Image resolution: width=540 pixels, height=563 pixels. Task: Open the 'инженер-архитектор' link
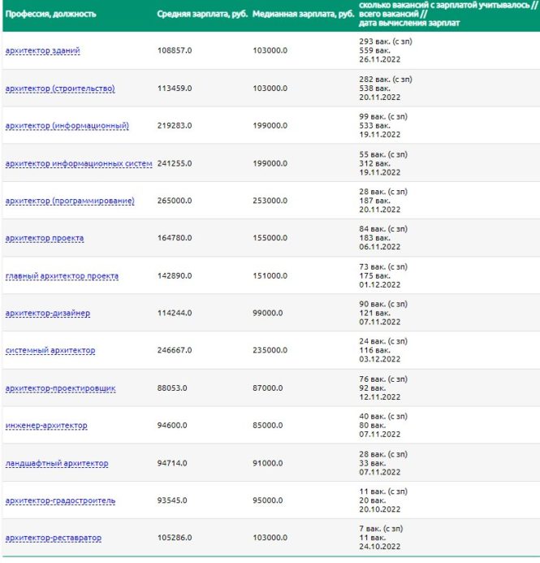[46, 426]
